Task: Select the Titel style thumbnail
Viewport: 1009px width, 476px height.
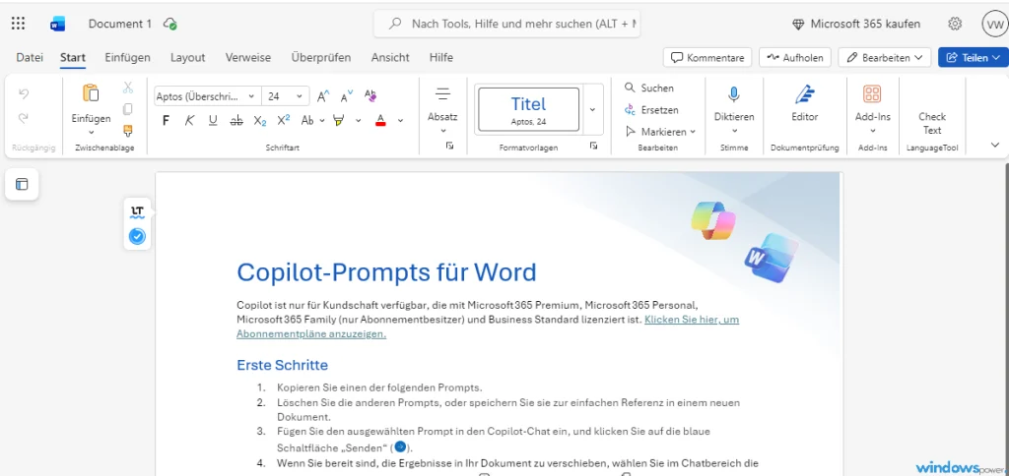Action: click(x=528, y=109)
